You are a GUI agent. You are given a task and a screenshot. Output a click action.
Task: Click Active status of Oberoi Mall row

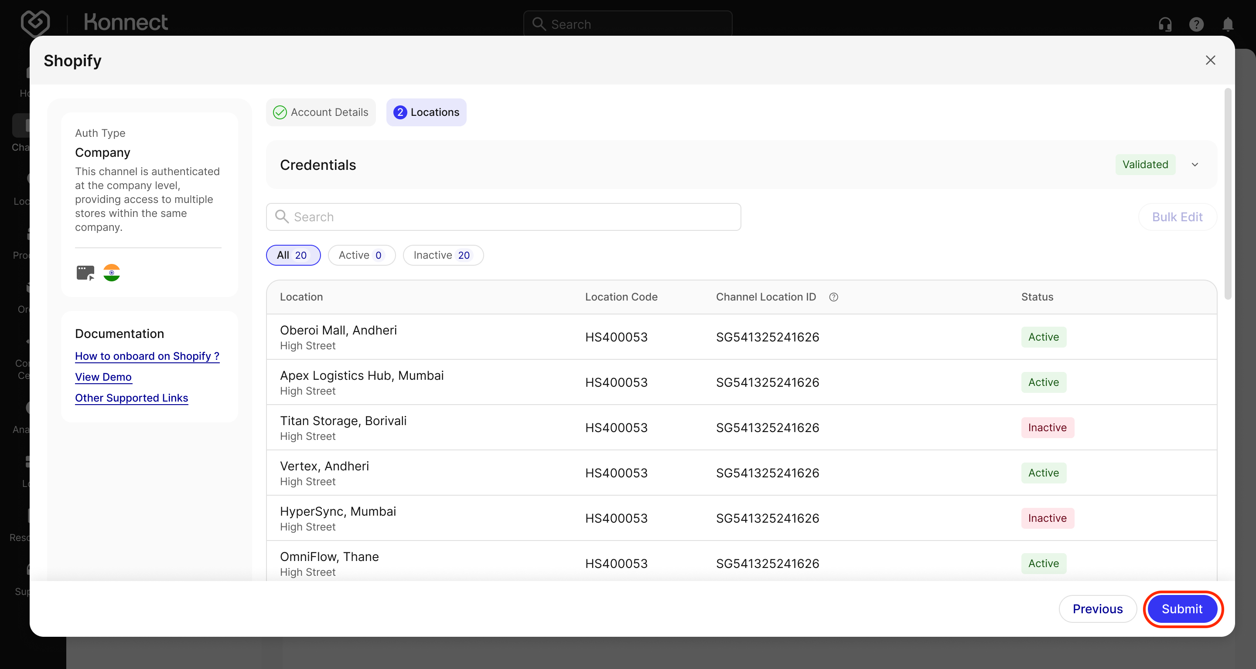point(1044,337)
